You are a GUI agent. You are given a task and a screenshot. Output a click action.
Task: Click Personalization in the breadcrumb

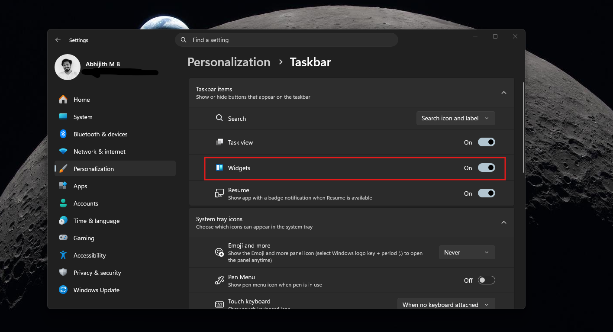click(229, 62)
